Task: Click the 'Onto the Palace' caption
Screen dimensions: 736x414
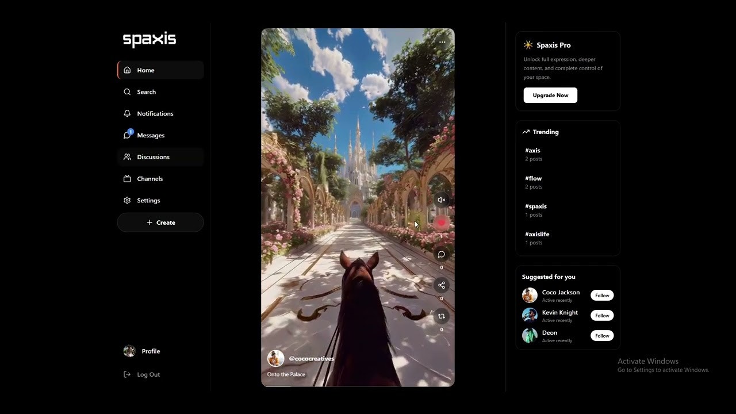Action: [x=286, y=374]
